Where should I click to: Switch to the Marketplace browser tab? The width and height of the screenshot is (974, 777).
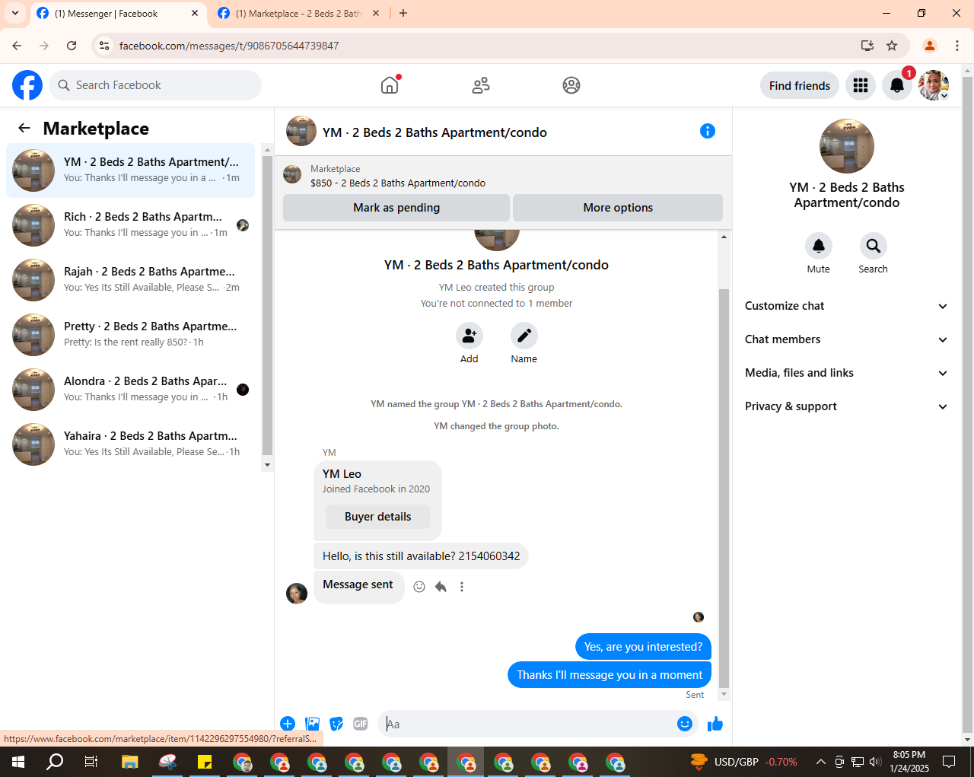coord(299,14)
